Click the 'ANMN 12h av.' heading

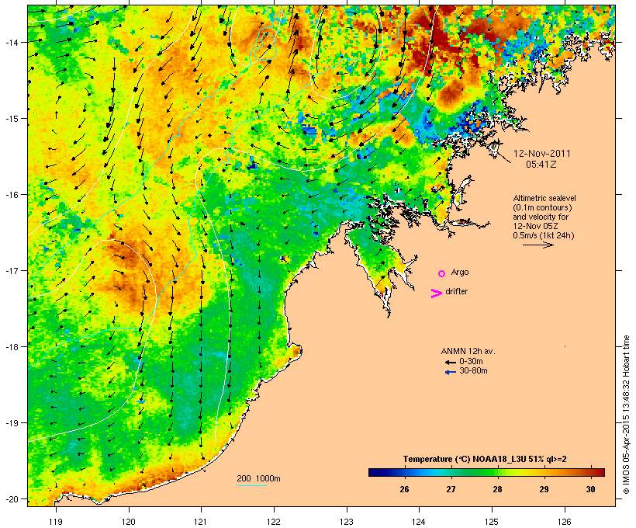[x=468, y=351]
